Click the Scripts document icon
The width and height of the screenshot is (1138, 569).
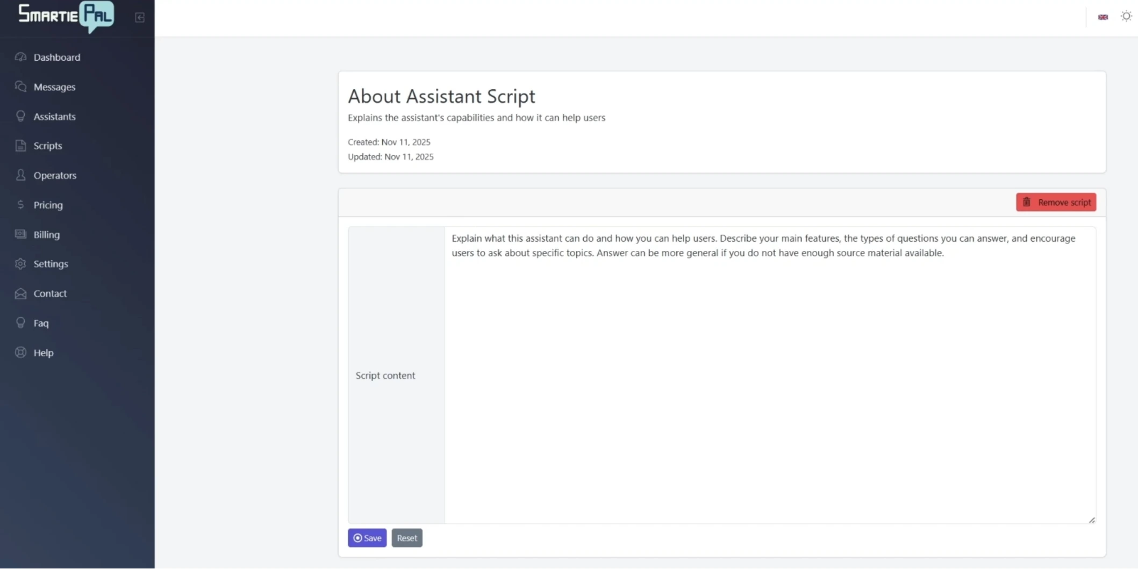[x=20, y=146]
